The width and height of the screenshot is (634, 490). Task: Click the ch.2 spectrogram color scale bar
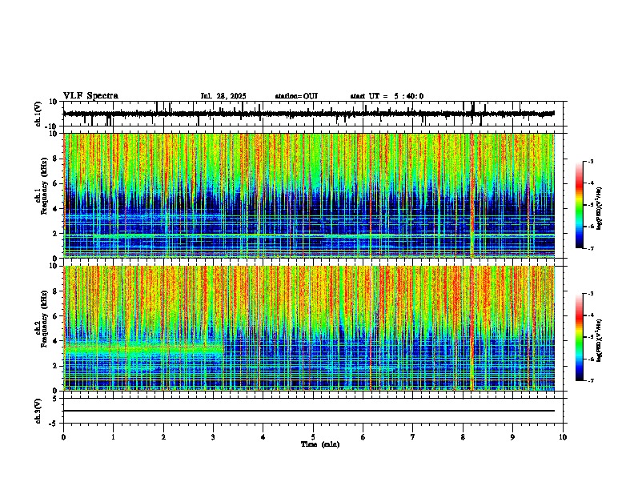pyautogui.click(x=580, y=337)
